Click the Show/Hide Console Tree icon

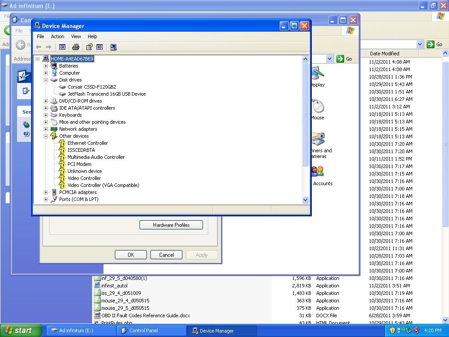(x=62, y=47)
